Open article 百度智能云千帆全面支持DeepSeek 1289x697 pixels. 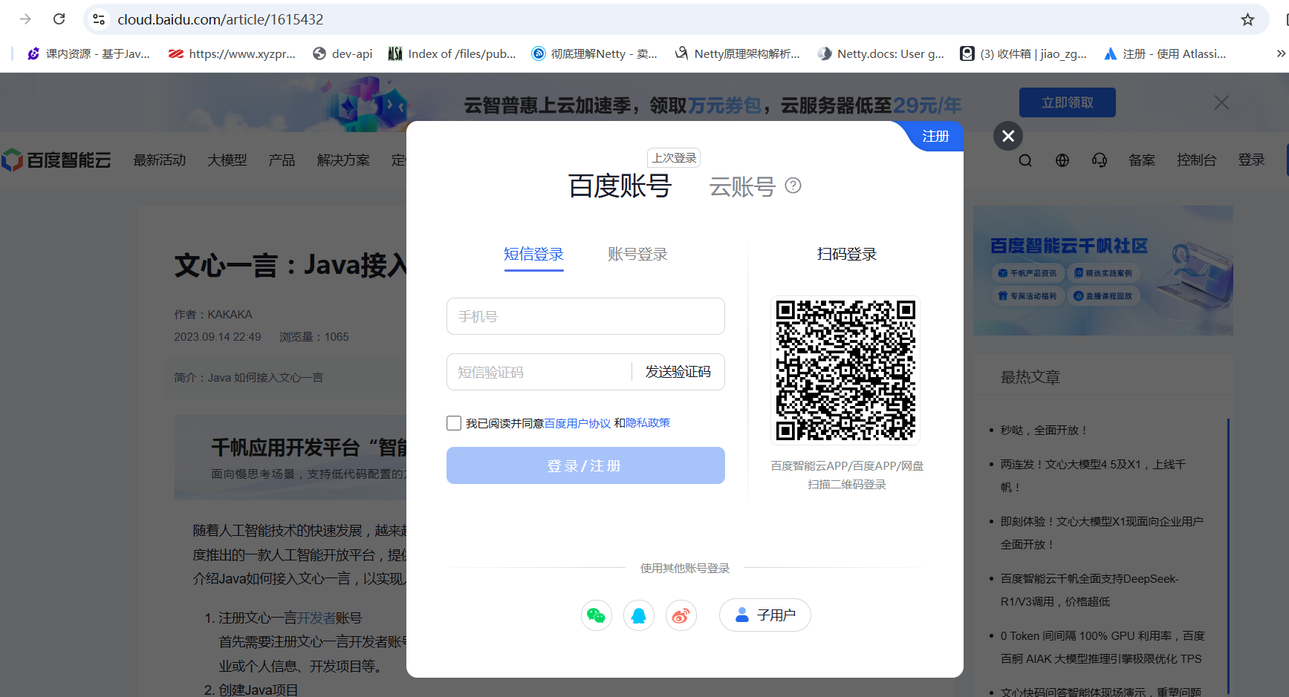[x=1090, y=590]
